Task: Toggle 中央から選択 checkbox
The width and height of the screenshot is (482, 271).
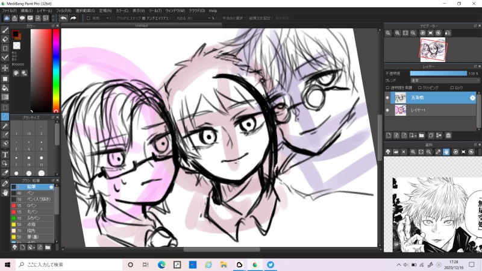Action: tap(219, 18)
